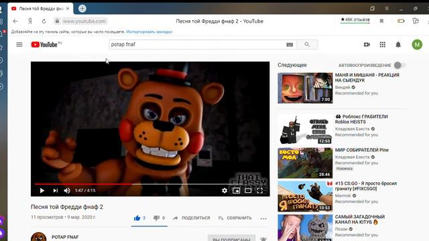This screenshot has width=429, height=241.
Task: Open САМЫЙ ЗАГАДОЧНЫЙ КАНАЛ НА ЮТУБ title
Action: [360, 220]
